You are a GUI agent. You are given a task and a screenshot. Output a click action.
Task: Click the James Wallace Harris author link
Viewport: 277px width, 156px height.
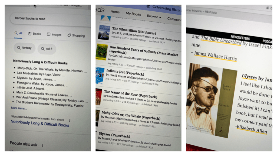[215, 56]
